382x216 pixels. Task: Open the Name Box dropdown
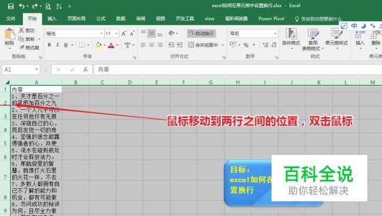click(x=36, y=70)
